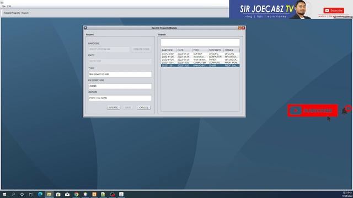Select the row owned by PROF. PON
Viewport: 353px width, 198px height.
pos(200,63)
